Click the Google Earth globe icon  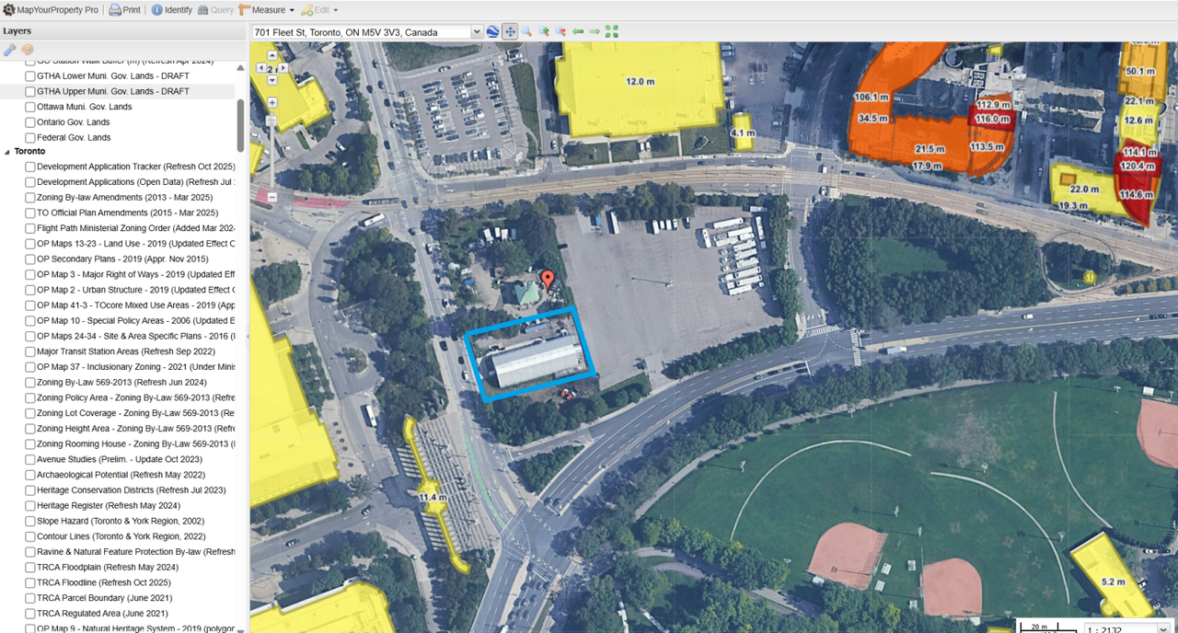point(493,31)
